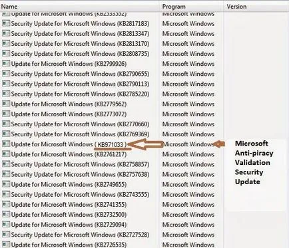
Task: Click the icon beside update KB2813170
Action: 6,43
